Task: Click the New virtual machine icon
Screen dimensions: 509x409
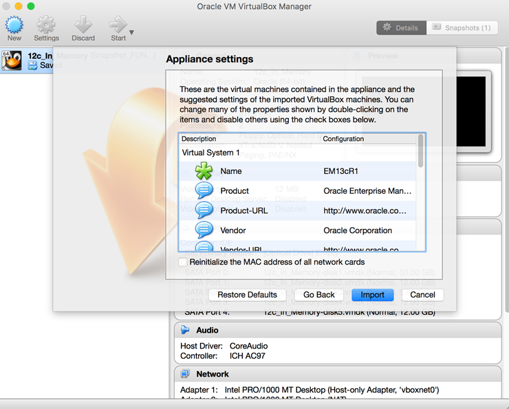Action: [14, 25]
